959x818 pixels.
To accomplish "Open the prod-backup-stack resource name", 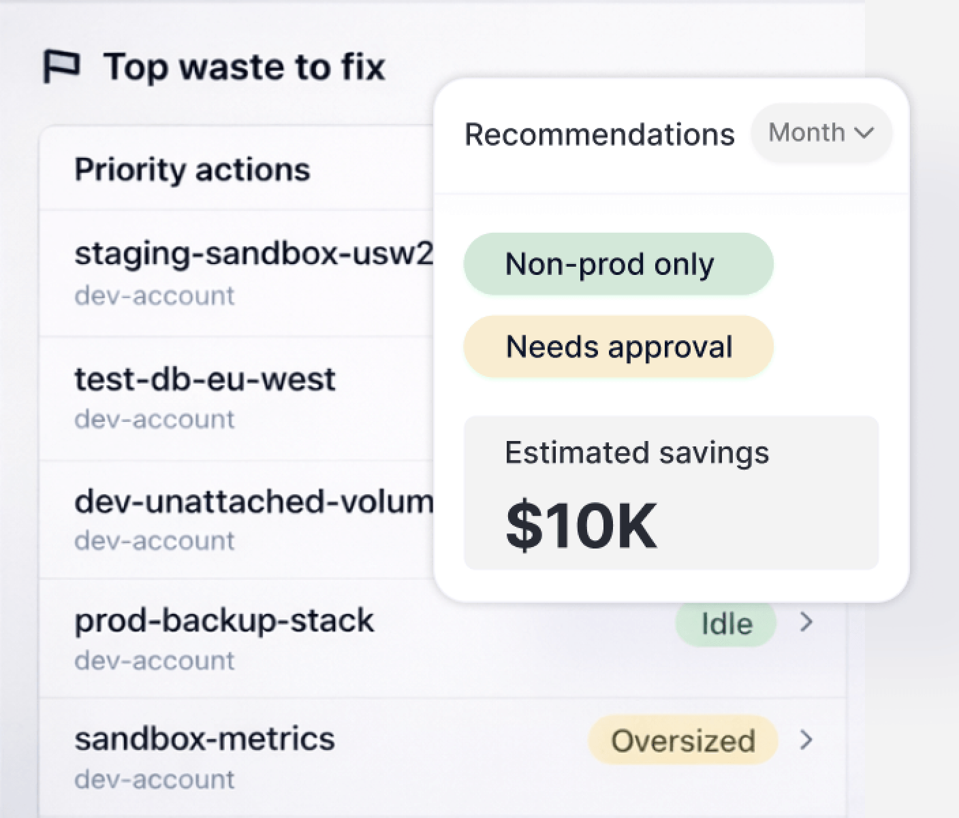I will (x=224, y=621).
